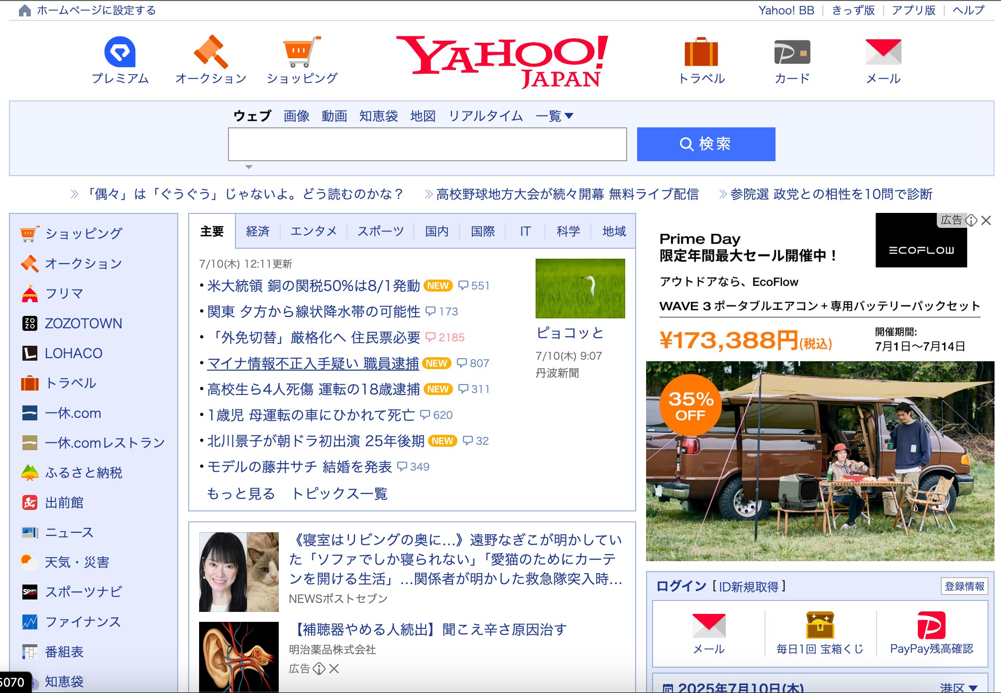Click the Yahoo! JAPAN logo

tap(503, 62)
